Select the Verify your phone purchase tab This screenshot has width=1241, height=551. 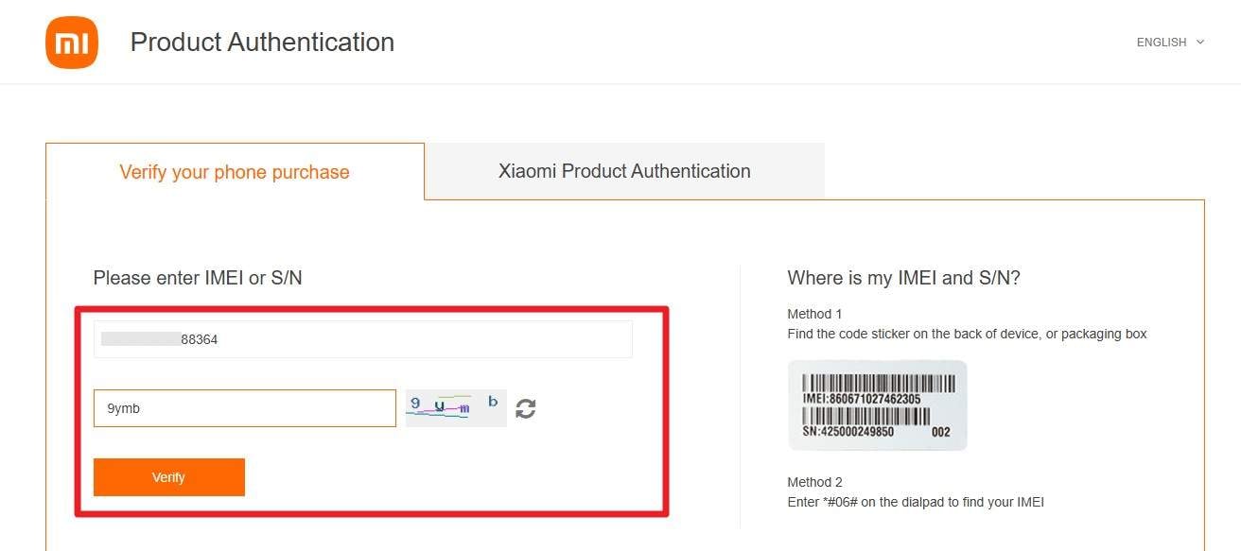tap(234, 172)
